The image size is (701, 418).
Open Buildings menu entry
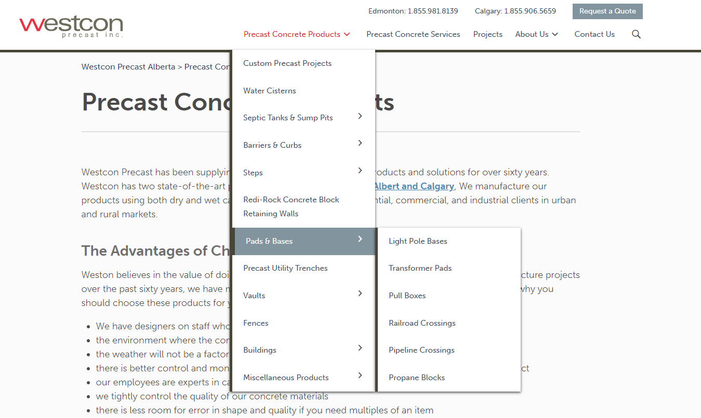pyautogui.click(x=260, y=350)
